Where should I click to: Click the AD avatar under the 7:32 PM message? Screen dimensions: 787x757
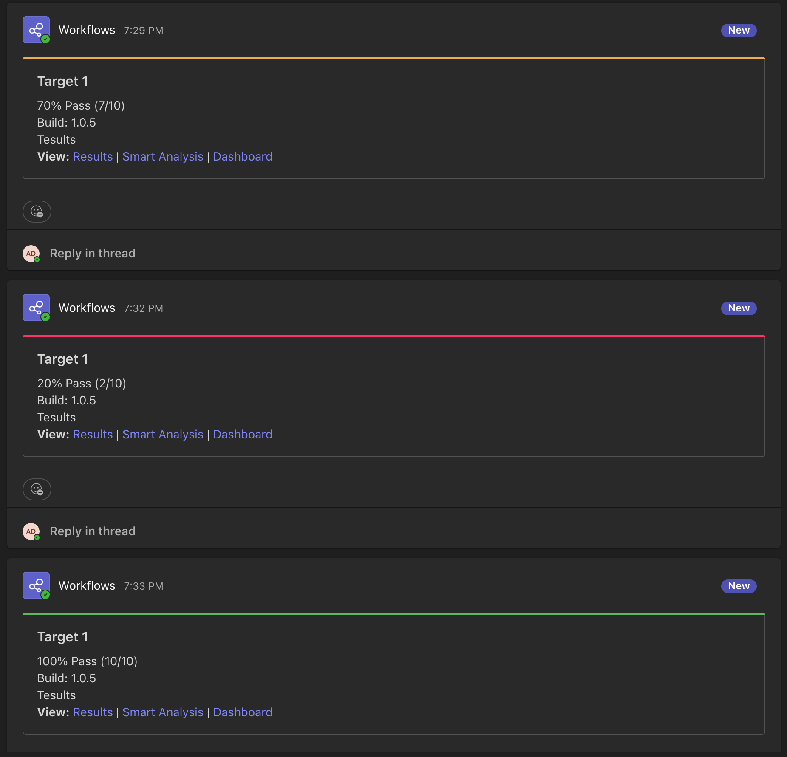click(31, 531)
